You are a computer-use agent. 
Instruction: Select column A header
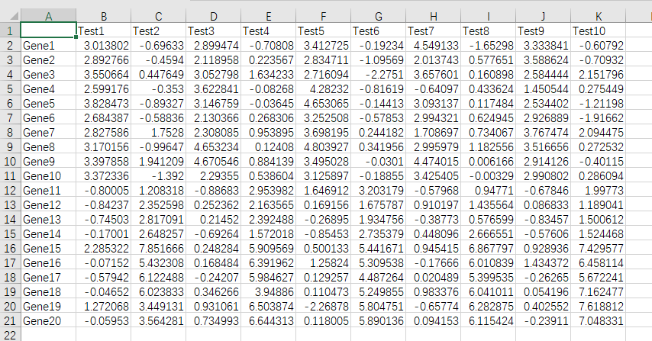(48, 16)
